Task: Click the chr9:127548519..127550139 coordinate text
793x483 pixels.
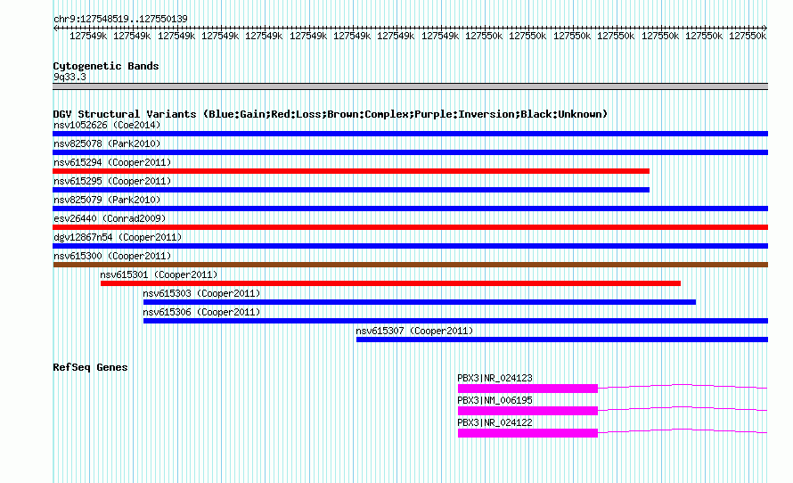Action: coord(120,19)
